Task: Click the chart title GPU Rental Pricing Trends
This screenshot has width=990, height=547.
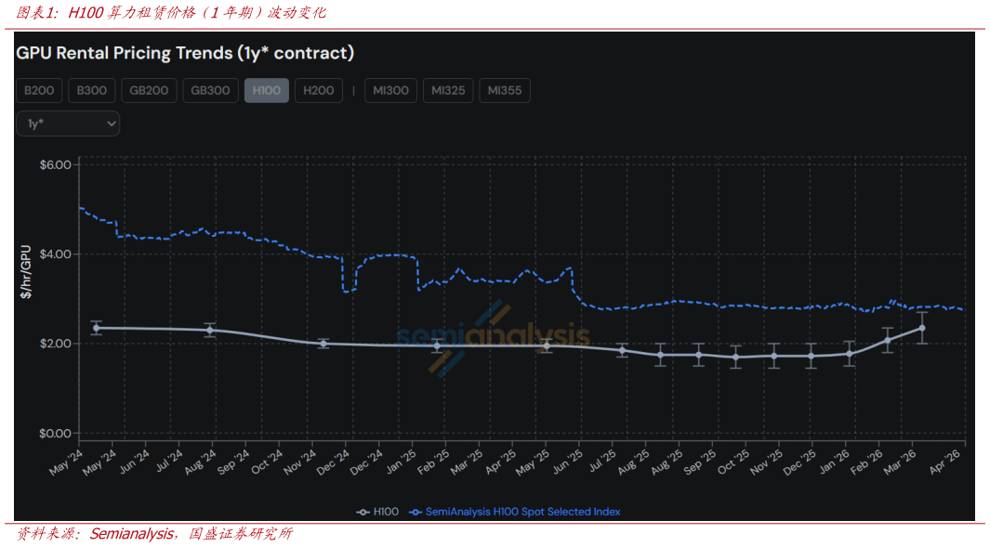Action: click(185, 53)
